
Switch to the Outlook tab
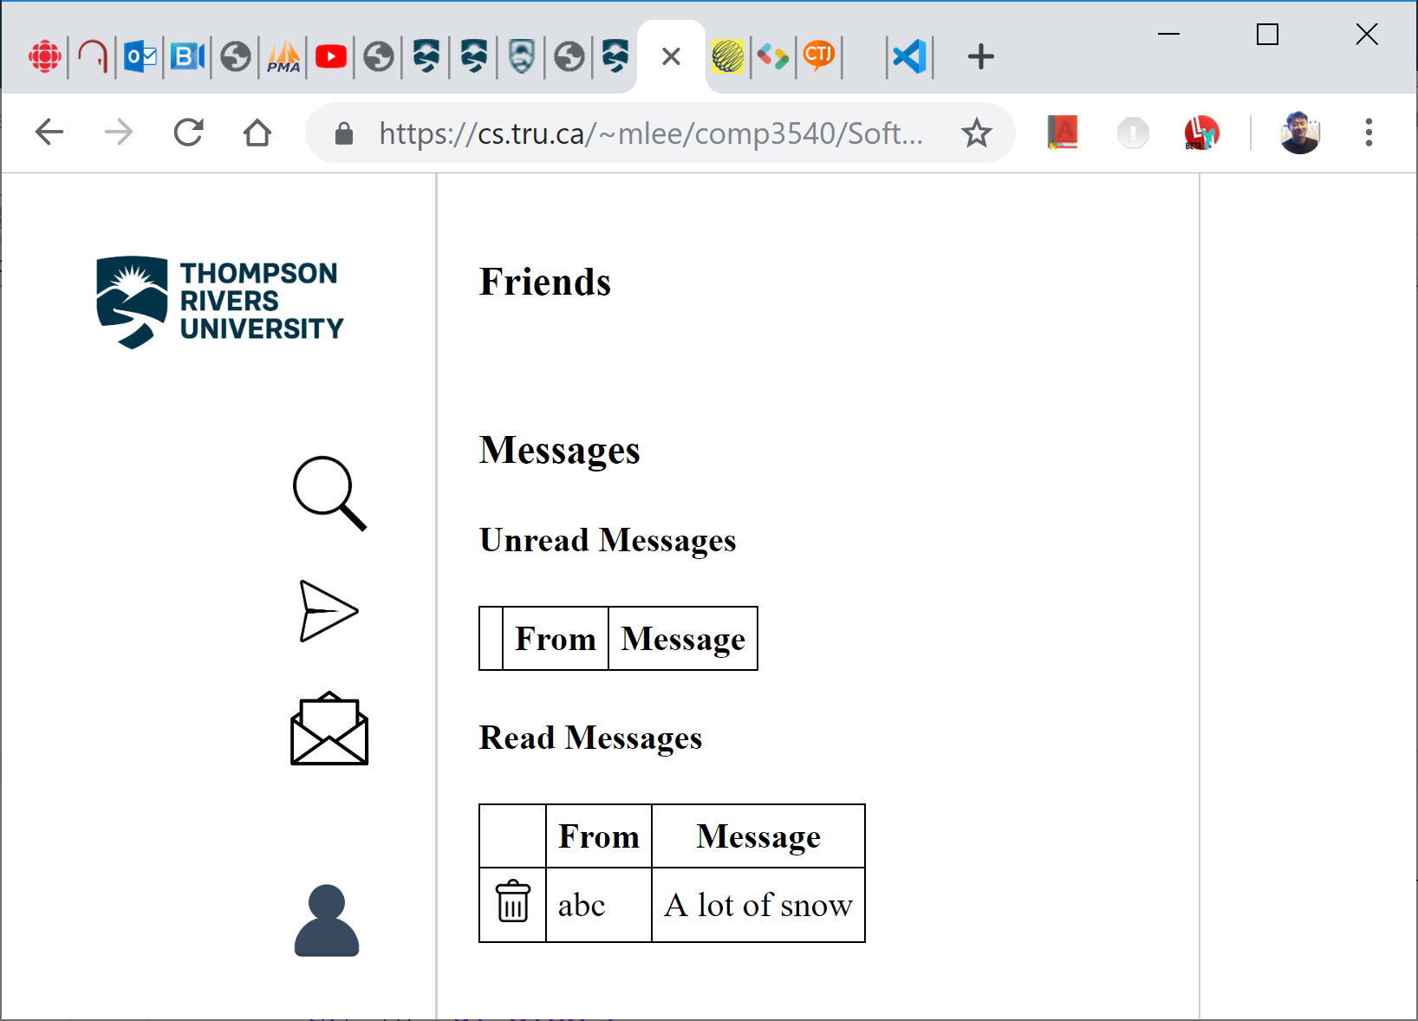(x=140, y=57)
